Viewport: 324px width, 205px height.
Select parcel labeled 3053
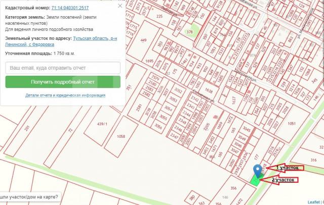tap(173, 99)
